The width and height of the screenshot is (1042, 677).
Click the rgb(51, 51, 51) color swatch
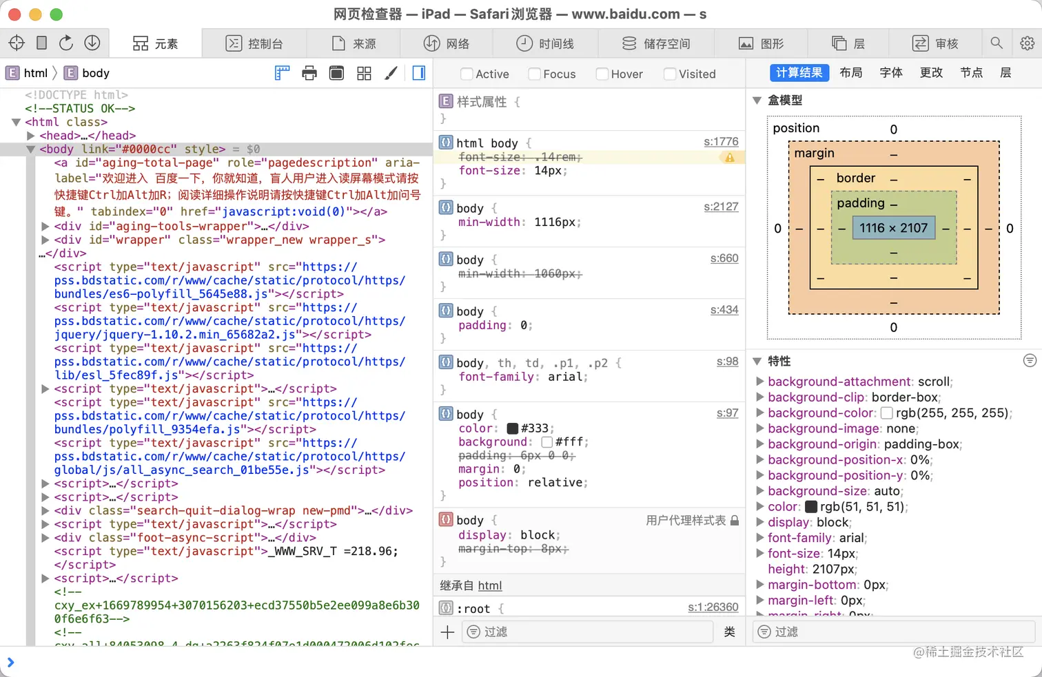[812, 507]
